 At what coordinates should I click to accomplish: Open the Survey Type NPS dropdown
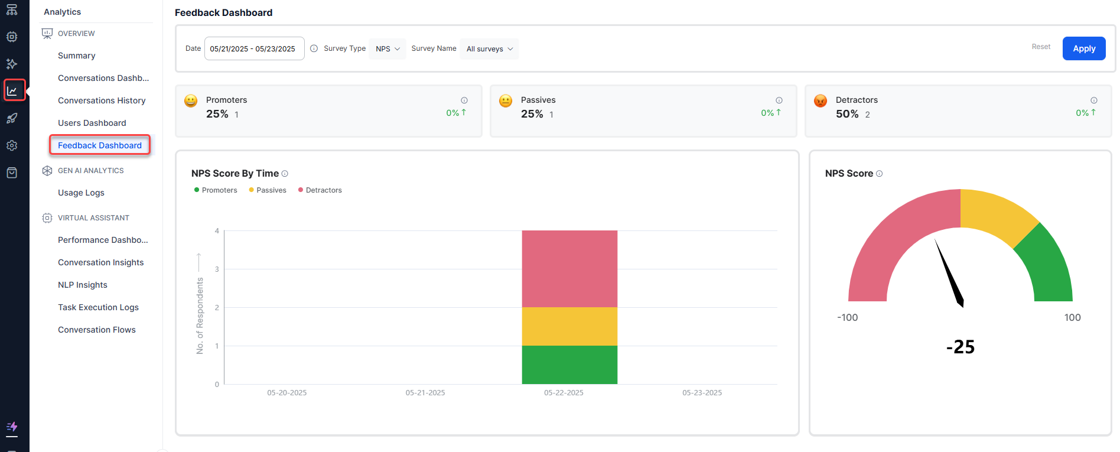[388, 49]
